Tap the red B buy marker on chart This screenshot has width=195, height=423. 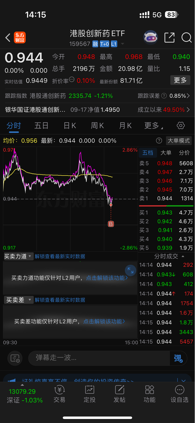(x=111, y=224)
